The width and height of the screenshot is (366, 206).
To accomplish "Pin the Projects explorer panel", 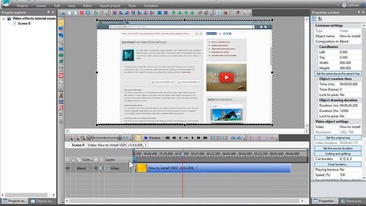I will pyautogui.click(x=49, y=12).
